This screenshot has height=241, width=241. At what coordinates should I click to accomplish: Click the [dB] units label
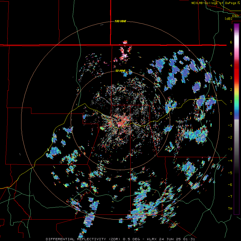[228, 18]
